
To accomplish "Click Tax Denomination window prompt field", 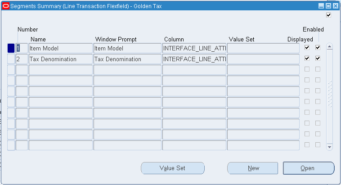I will (x=127, y=59).
